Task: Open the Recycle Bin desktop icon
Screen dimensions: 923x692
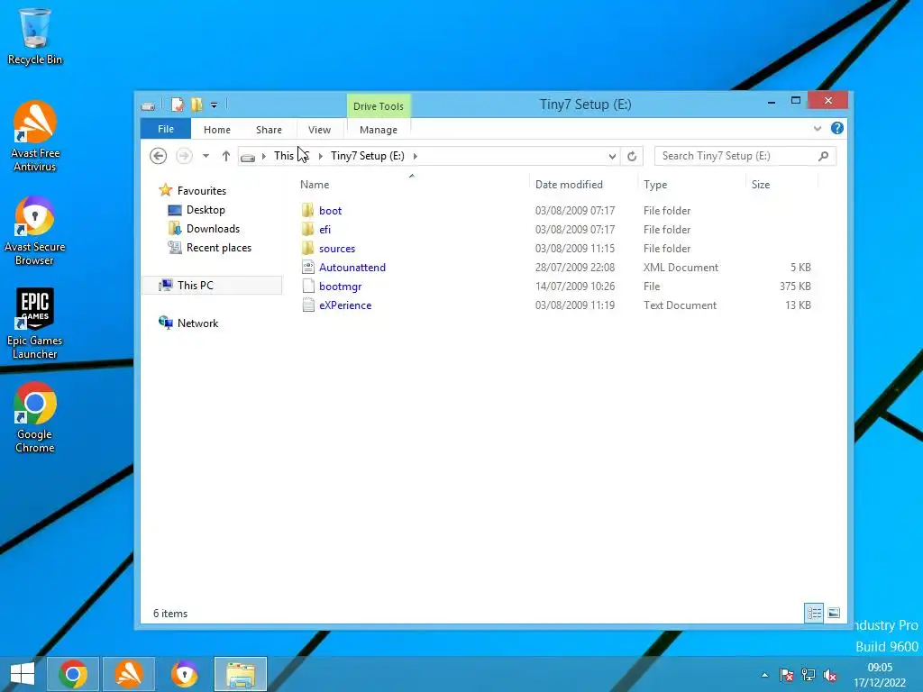Action: [35, 36]
